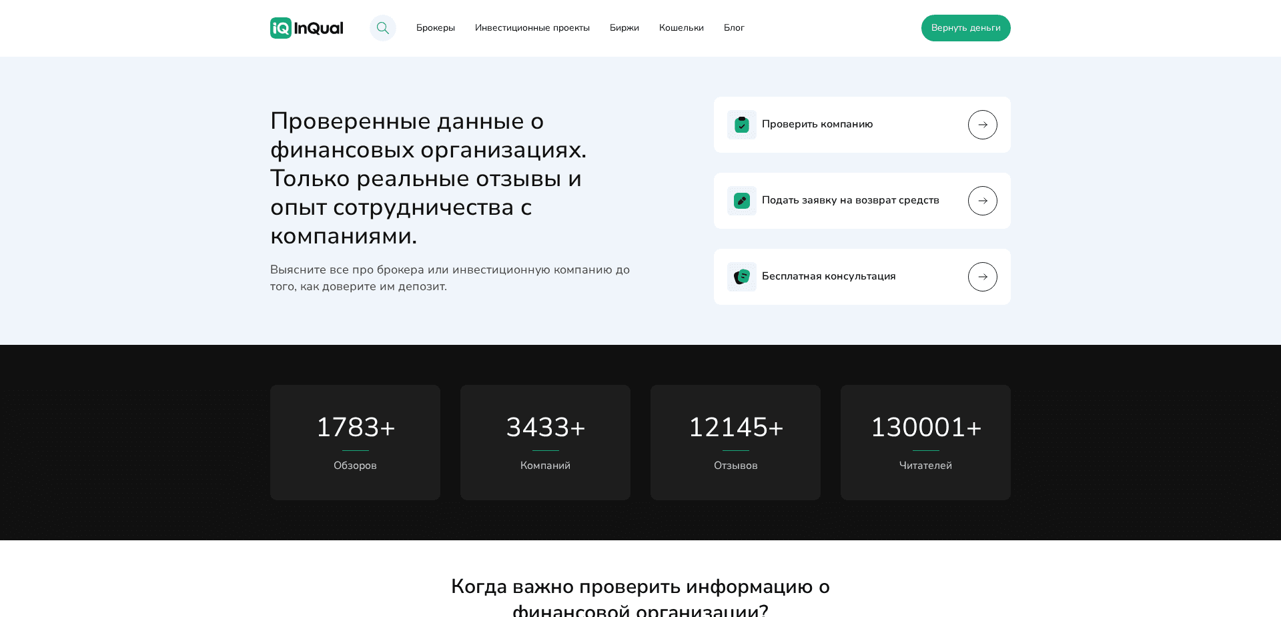The height and width of the screenshot is (617, 1281).
Task: Select the Проверить компанию link text
Action: click(817, 124)
